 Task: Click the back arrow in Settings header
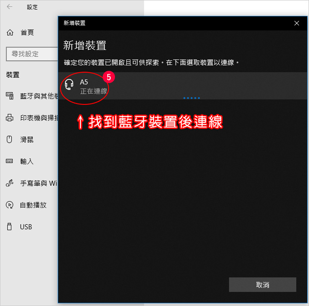10,7
